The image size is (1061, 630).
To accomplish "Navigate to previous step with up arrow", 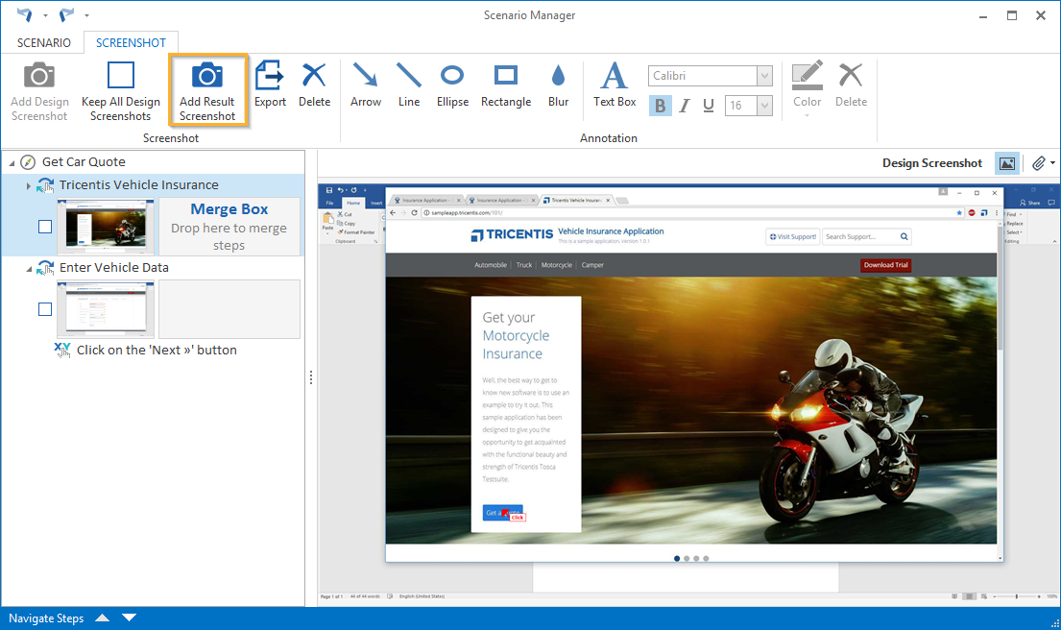I will click(102, 618).
